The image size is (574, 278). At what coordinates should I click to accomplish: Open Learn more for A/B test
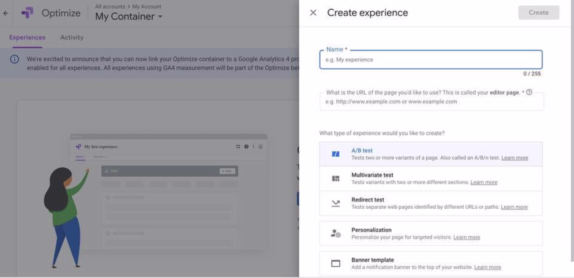515,158
